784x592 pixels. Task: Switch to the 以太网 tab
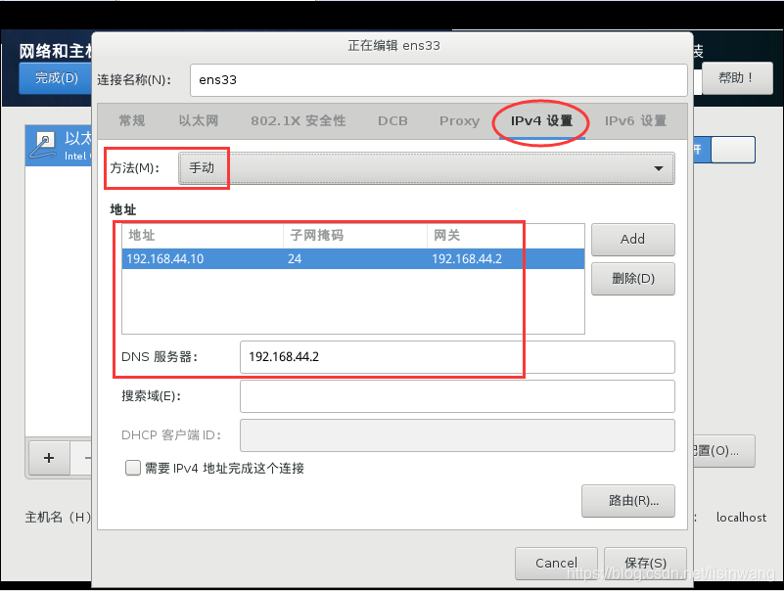[199, 121]
